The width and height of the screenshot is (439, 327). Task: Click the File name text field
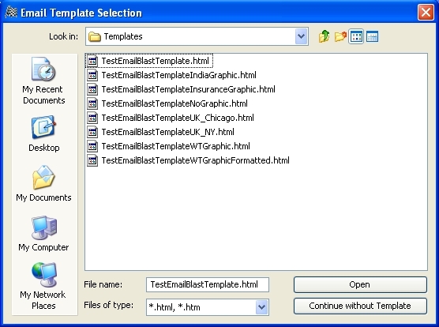coord(208,284)
